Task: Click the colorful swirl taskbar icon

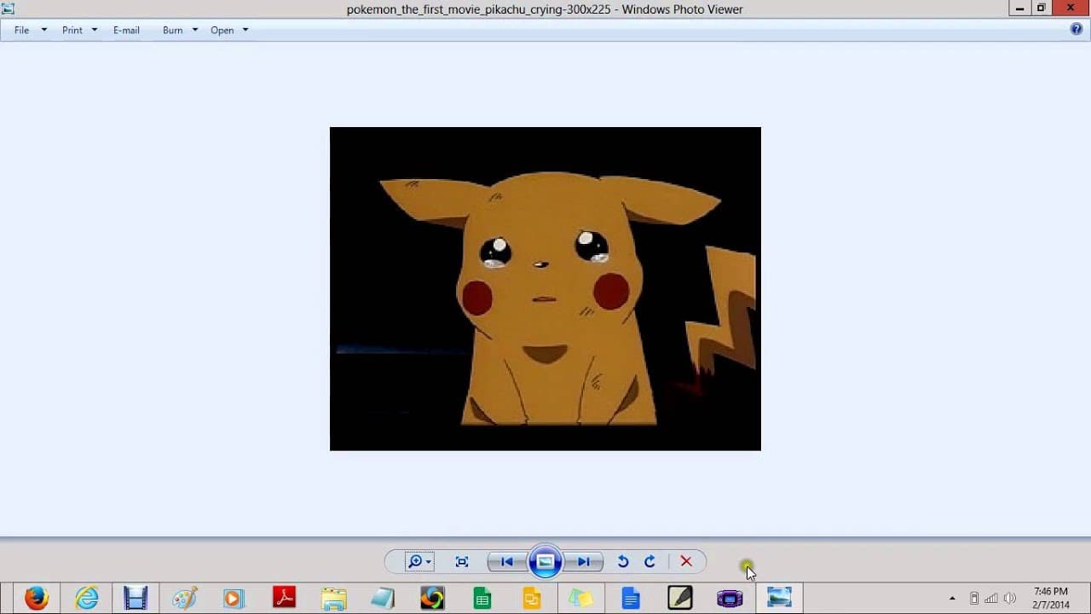Action: tap(432, 598)
